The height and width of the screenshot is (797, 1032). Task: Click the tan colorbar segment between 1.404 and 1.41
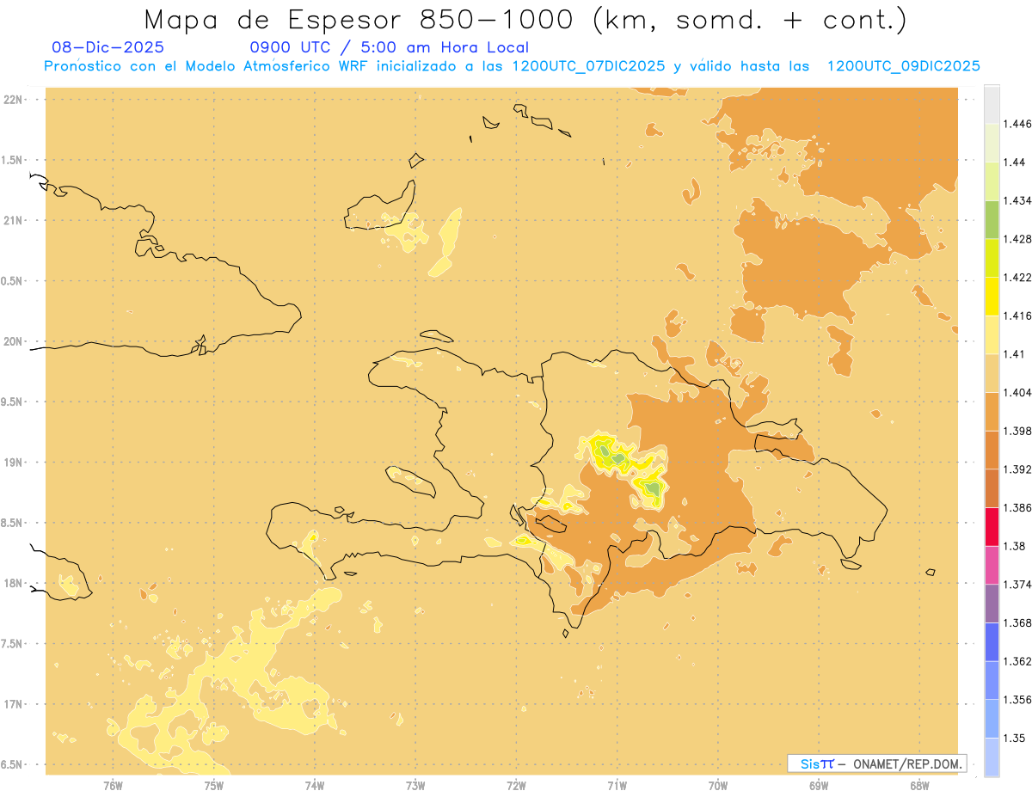[992, 373]
